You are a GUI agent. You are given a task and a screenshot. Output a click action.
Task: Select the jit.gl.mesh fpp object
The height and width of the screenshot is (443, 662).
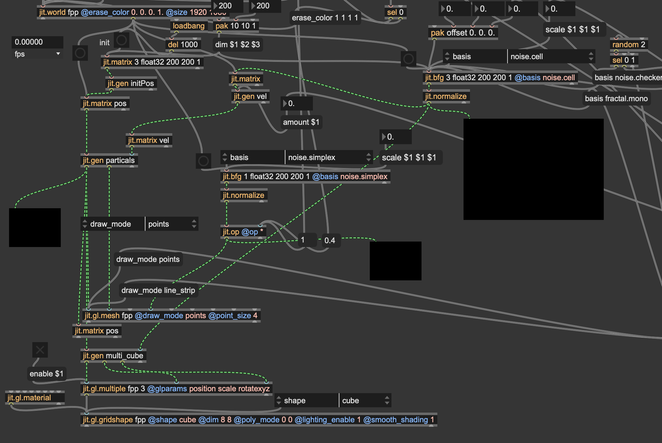pos(171,316)
